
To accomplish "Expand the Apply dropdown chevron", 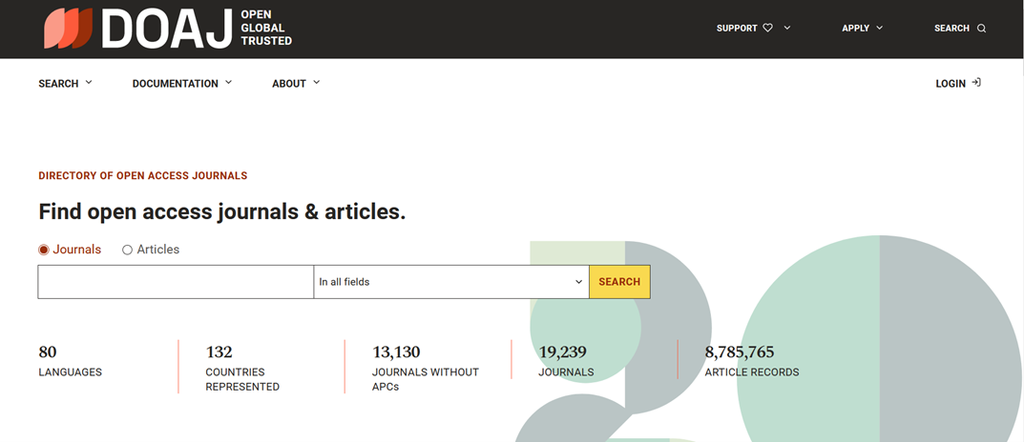I will (x=879, y=28).
